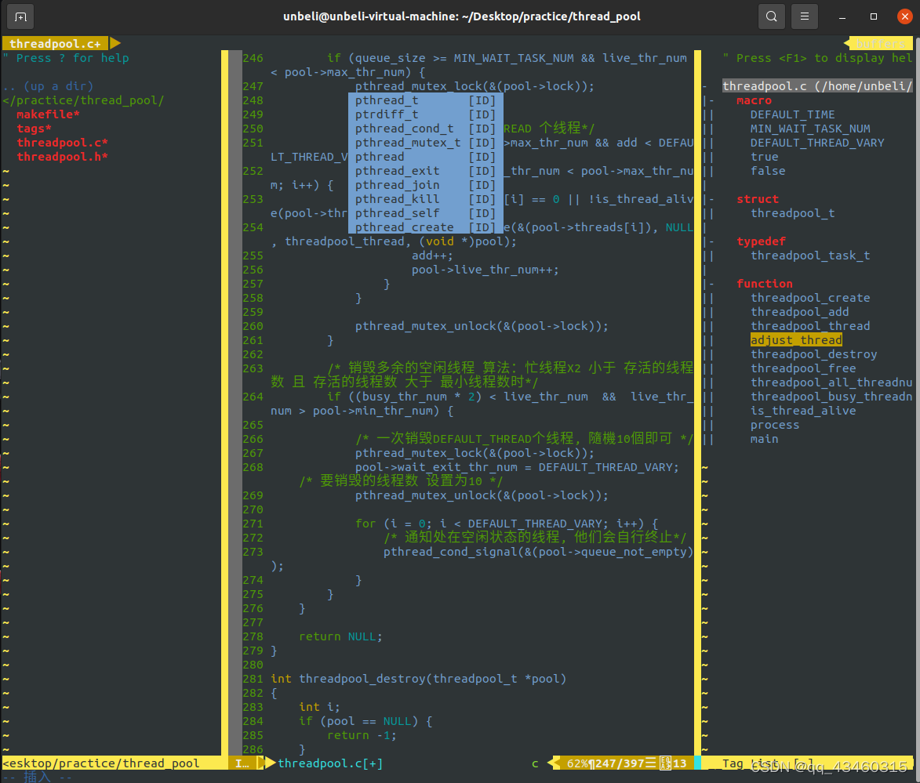Open the tags file in tree
Screen dimensions: 920x783
pos(34,129)
